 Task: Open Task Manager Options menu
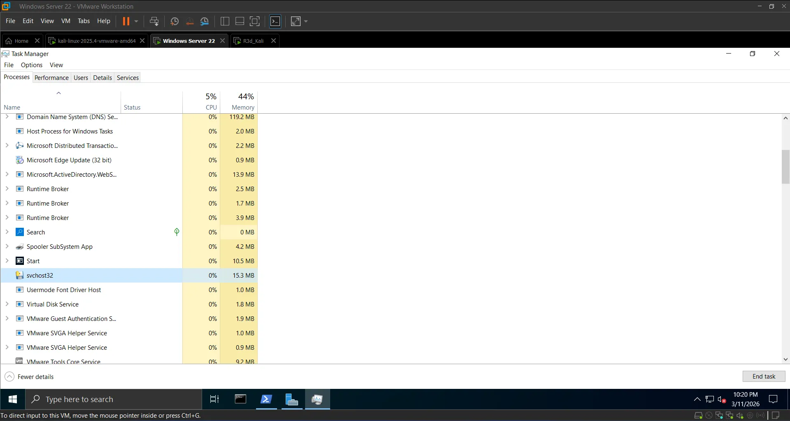coord(32,65)
